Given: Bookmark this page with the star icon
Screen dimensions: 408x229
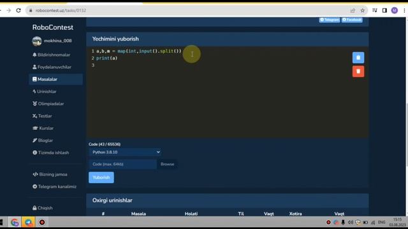Looking at the screenshot, I should pos(363,10).
